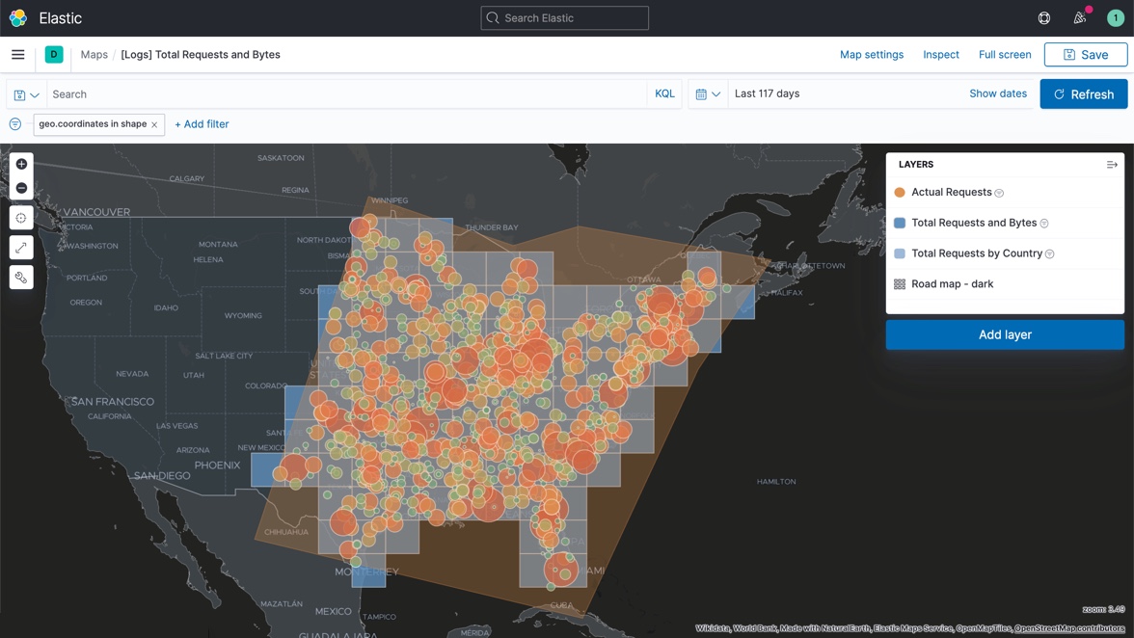The height and width of the screenshot is (638, 1134).
Task: Click the Add layer button
Action: [x=1005, y=333]
